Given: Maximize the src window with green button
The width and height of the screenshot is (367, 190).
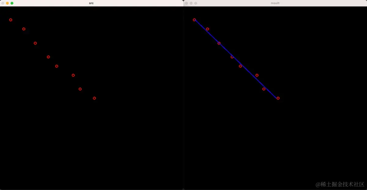Looking at the screenshot, I should (x=12, y=3).
